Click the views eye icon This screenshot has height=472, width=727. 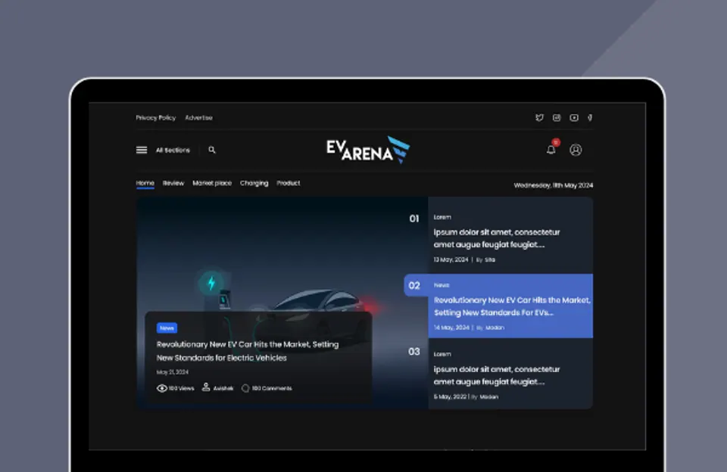pos(162,388)
